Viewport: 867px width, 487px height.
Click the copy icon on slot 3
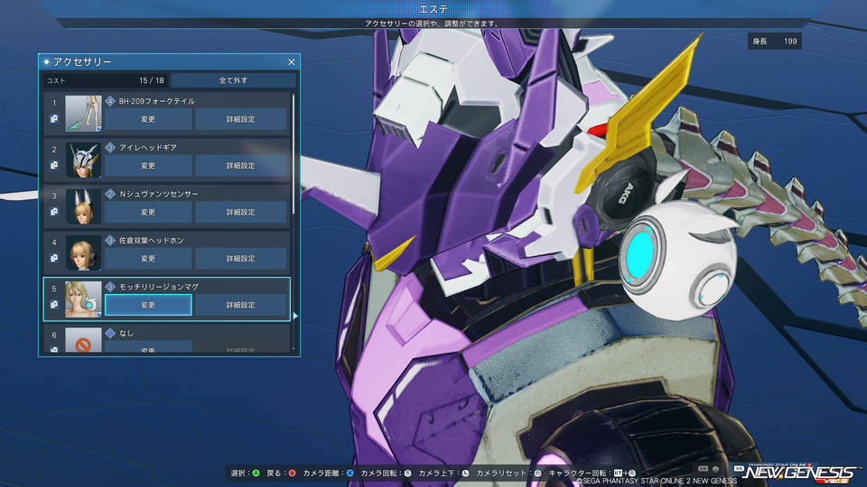[54, 211]
